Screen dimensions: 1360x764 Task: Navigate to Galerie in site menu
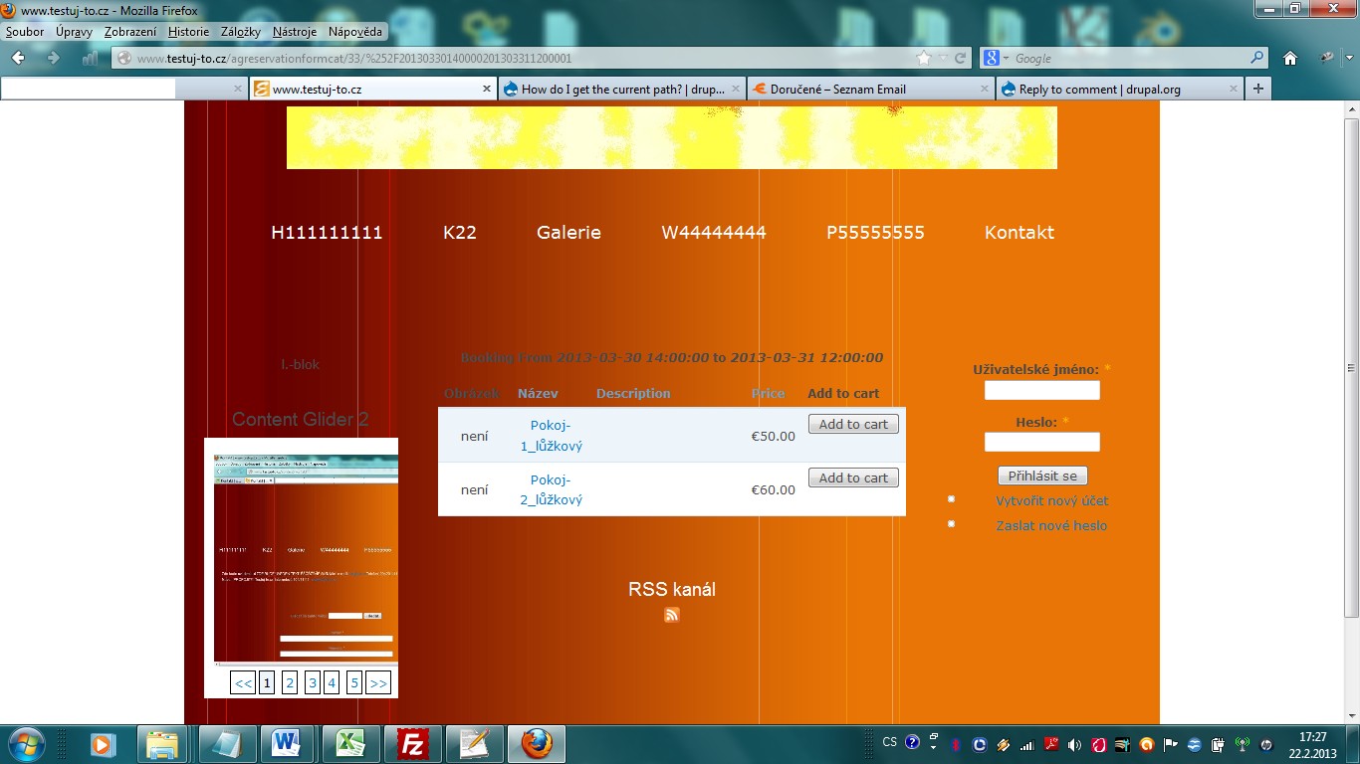coord(568,232)
